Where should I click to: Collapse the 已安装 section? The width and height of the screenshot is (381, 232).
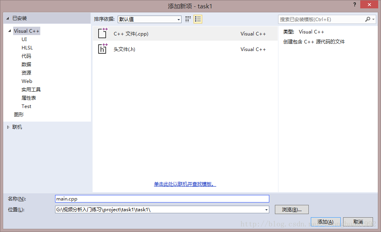tap(8, 18)
